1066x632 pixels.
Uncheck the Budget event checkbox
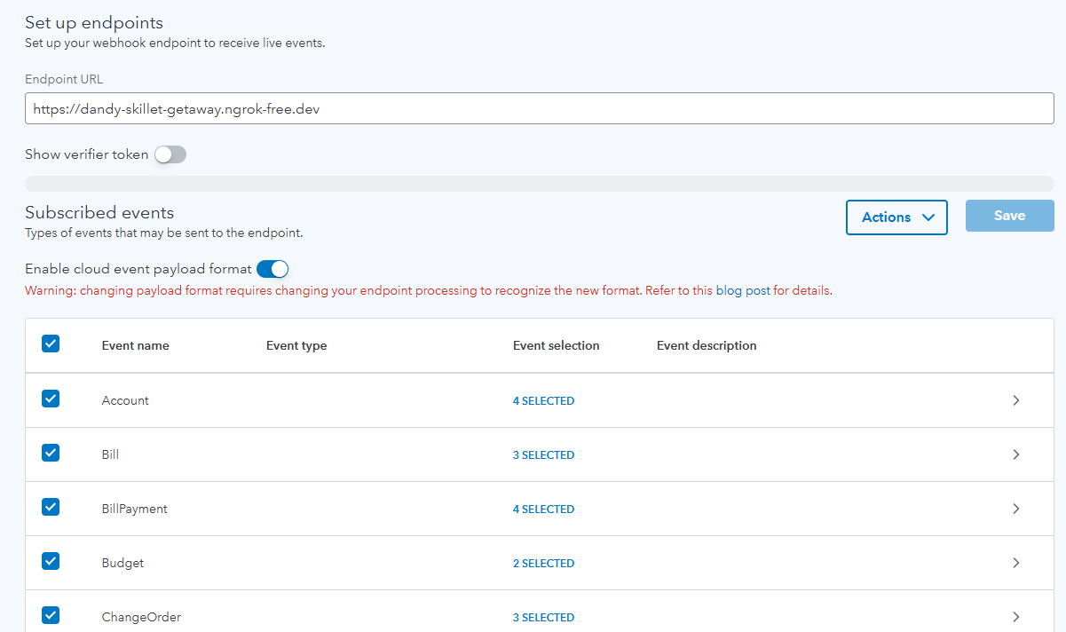pos(51,561)
